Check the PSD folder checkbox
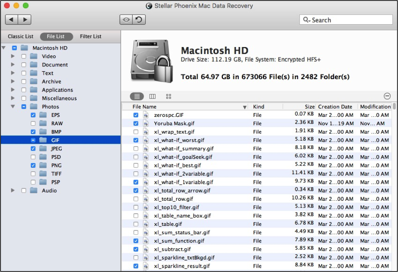This screenshot has height=272, width=398. click(x=33, y=157)
